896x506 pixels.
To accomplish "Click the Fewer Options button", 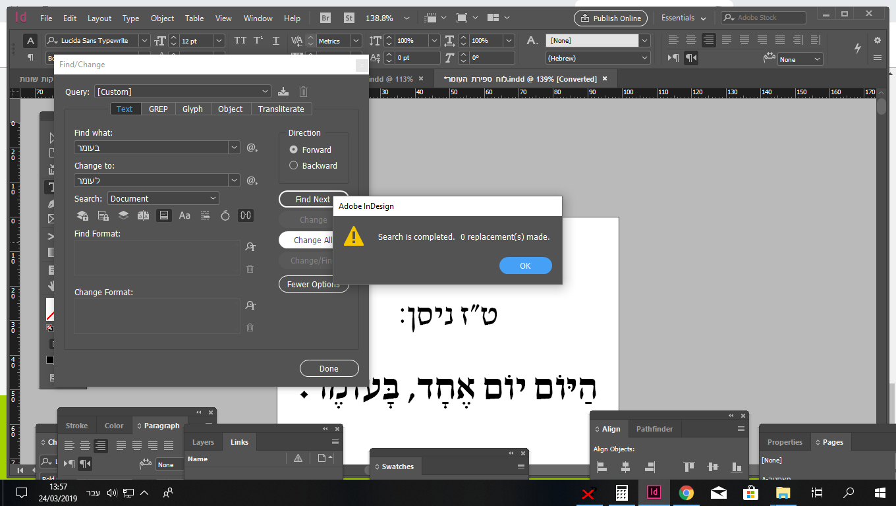I will coord(314,284).
